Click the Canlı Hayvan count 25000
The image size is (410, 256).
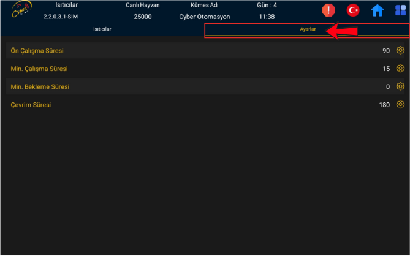click(x=142, y=17)
